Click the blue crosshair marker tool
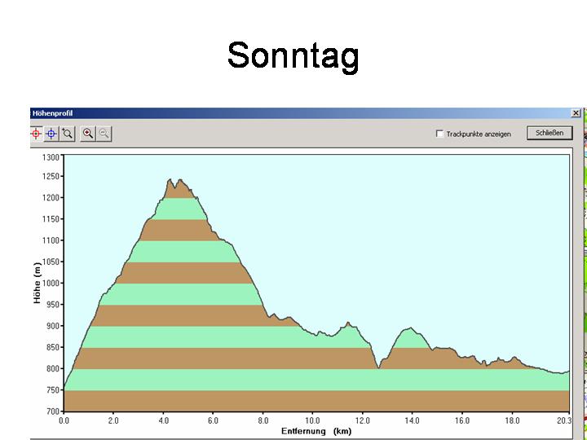 pyautogui.click(x=51, y=134)
